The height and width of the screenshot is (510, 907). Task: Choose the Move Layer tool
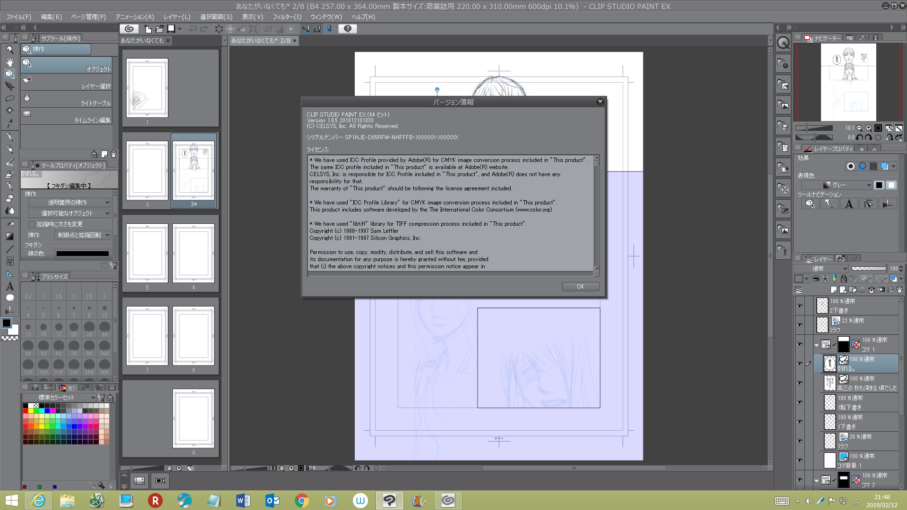[x=9, y=86]
